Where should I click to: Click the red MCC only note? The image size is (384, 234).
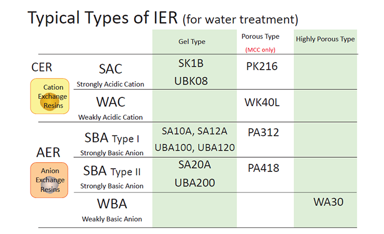click(260, 50)
